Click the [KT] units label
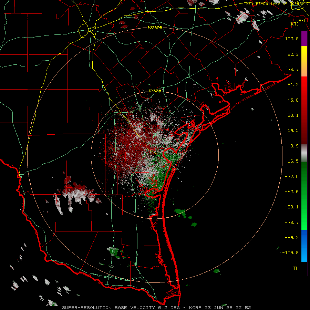The width and height of the screenshot is (310, 310). (294, 24)
